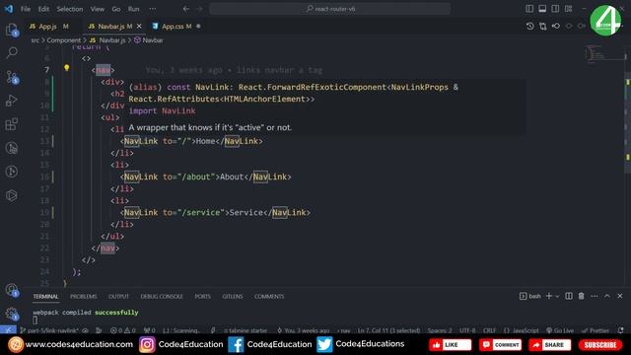The image size is (631, 355).
Task: Open customize layout in the title bar
Action: tap(568, 9)
